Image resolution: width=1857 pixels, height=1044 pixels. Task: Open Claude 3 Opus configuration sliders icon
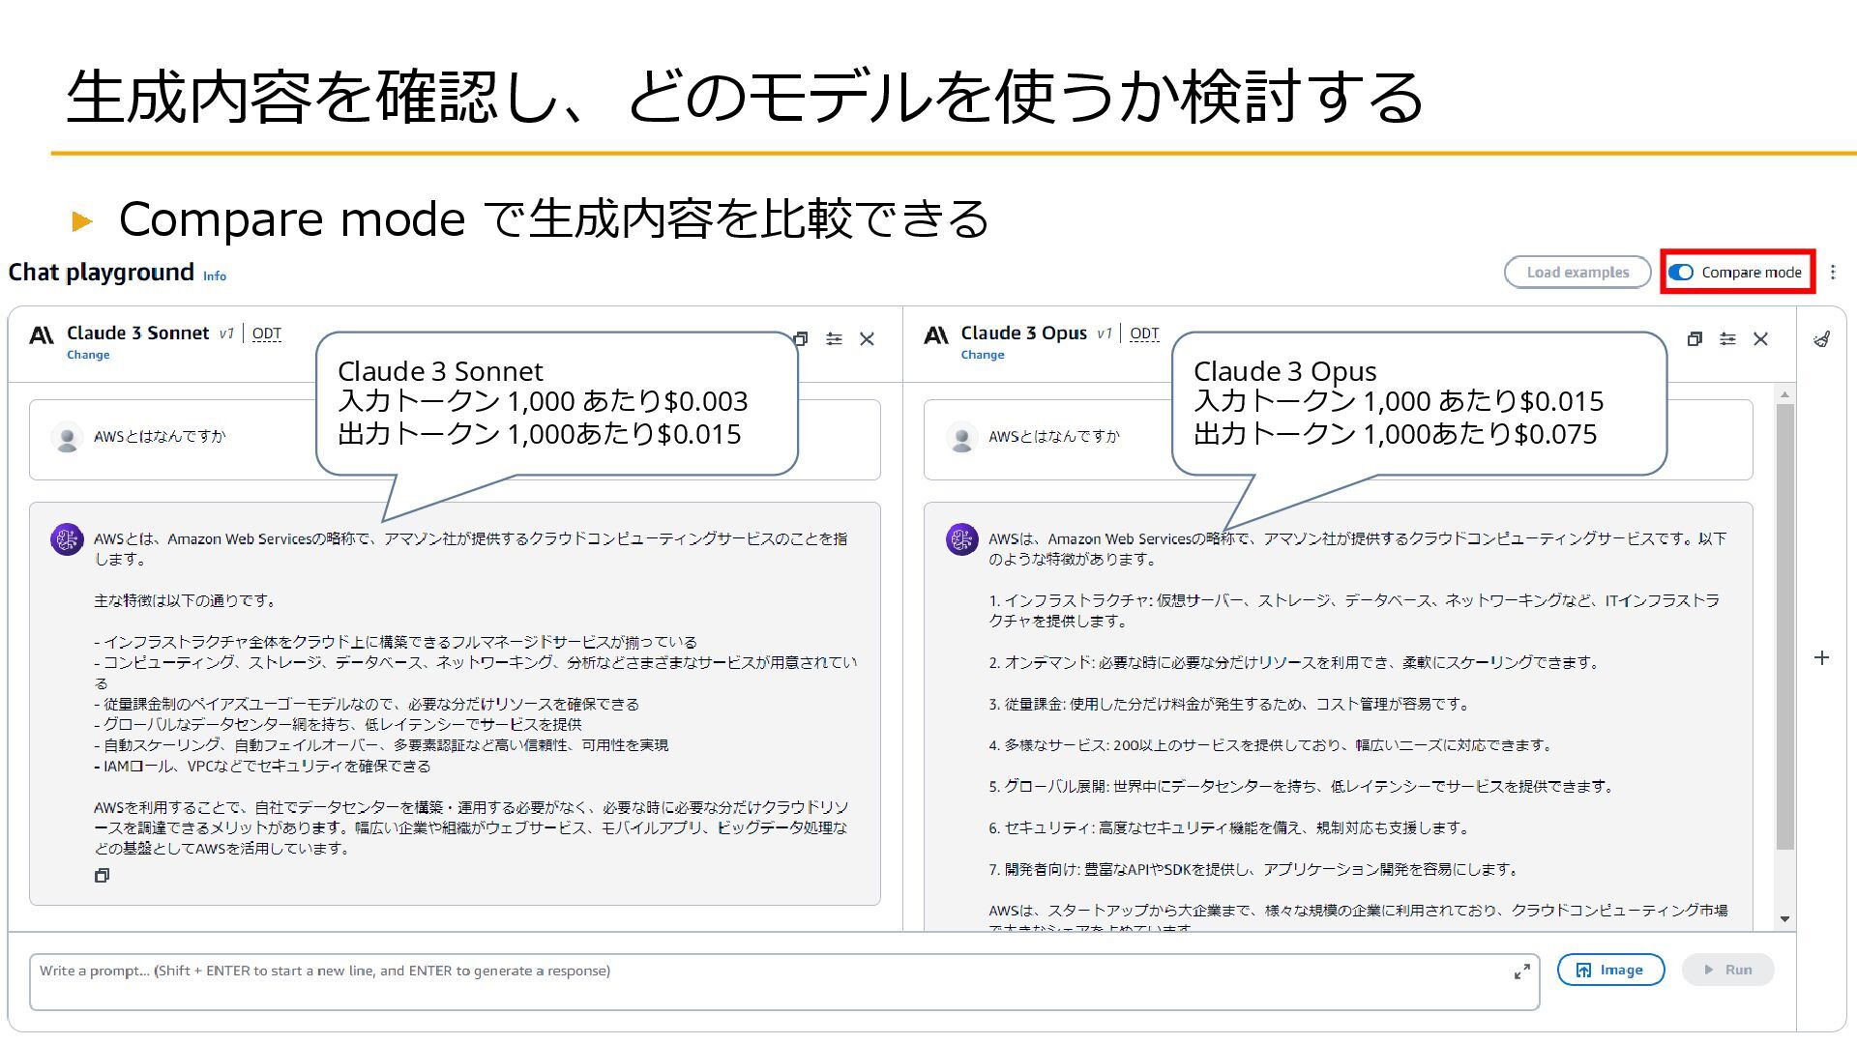pos(1727,339)
